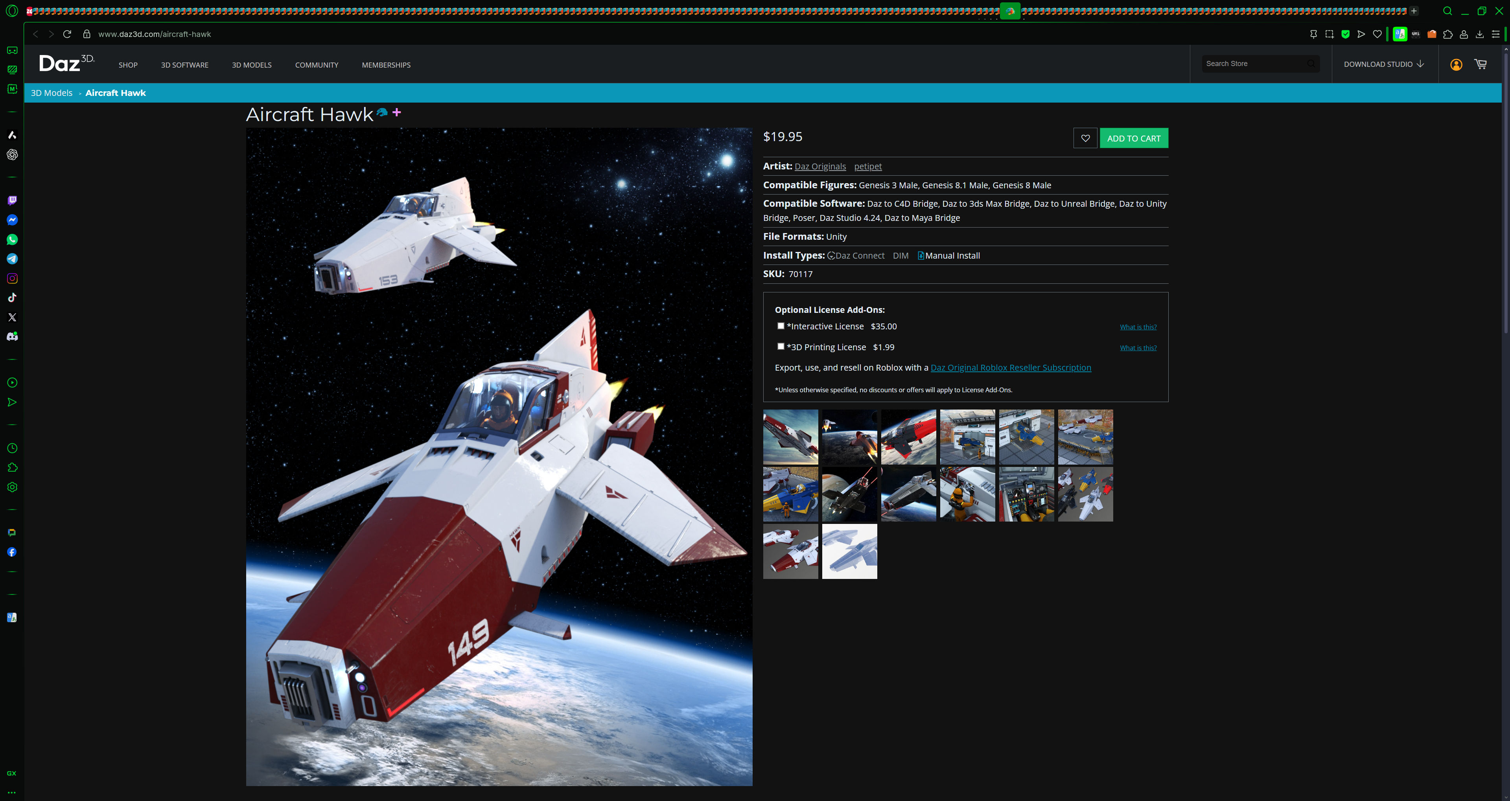
Task: Open the COMMUNITY menu
Action: pyautogui.click(x=317, y=65)
